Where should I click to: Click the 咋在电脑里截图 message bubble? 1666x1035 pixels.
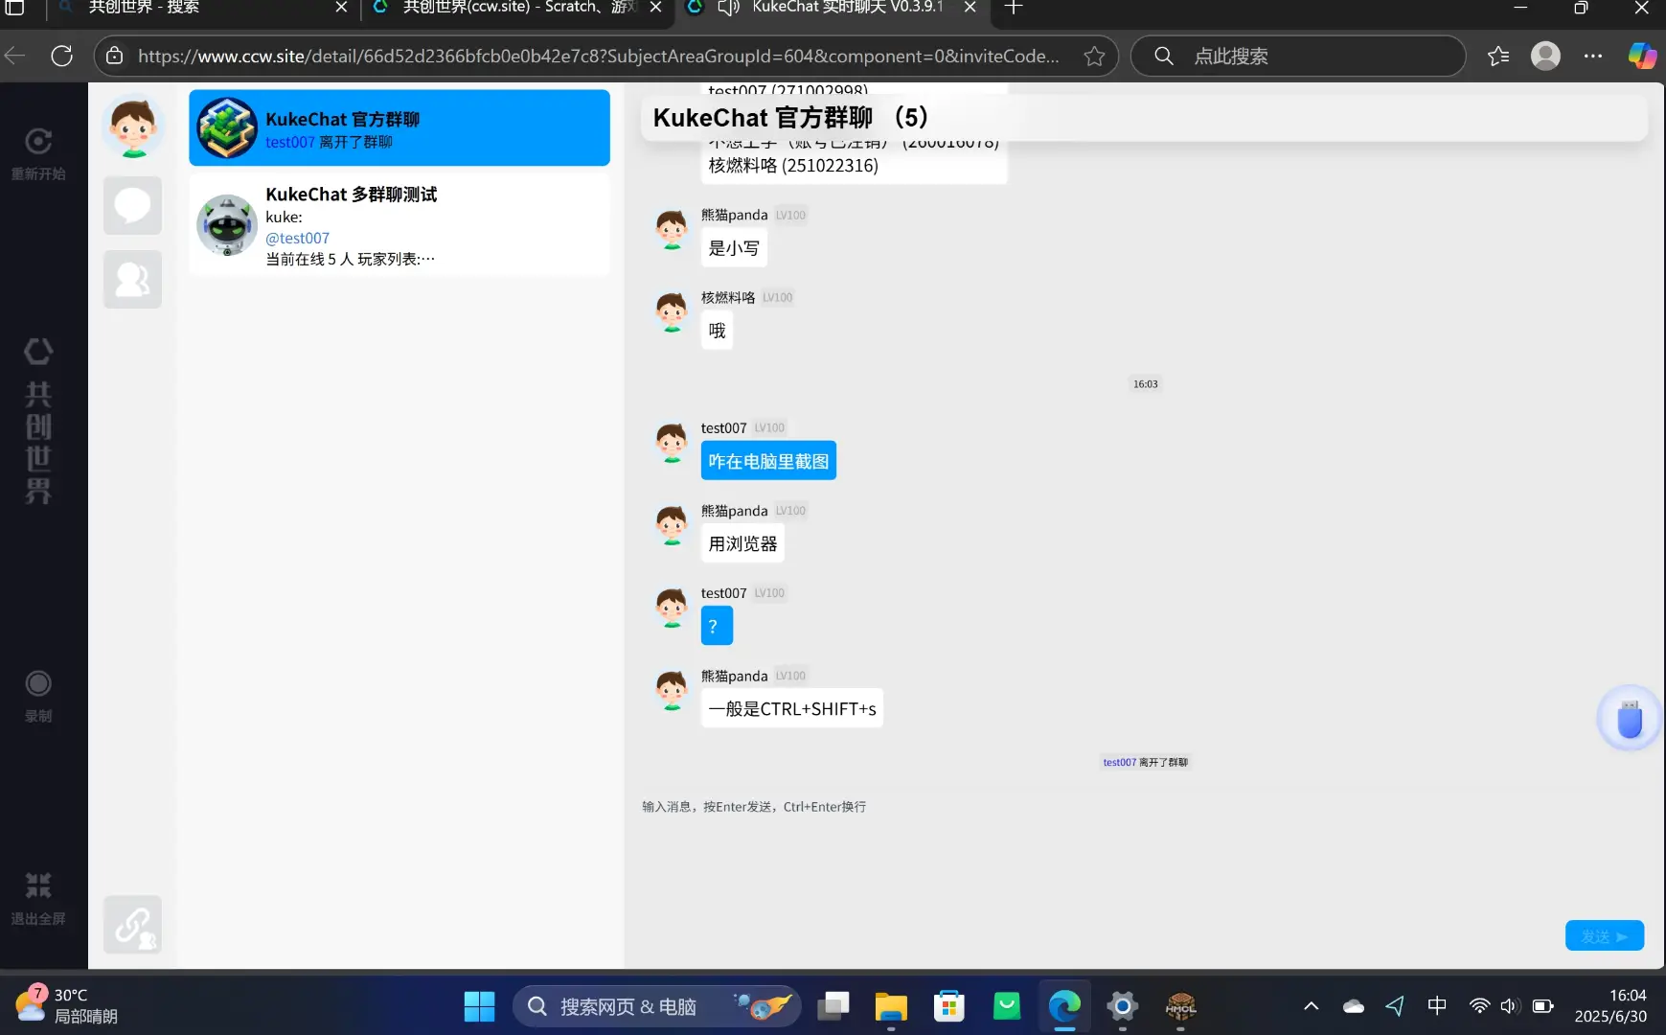pos(768,461)
